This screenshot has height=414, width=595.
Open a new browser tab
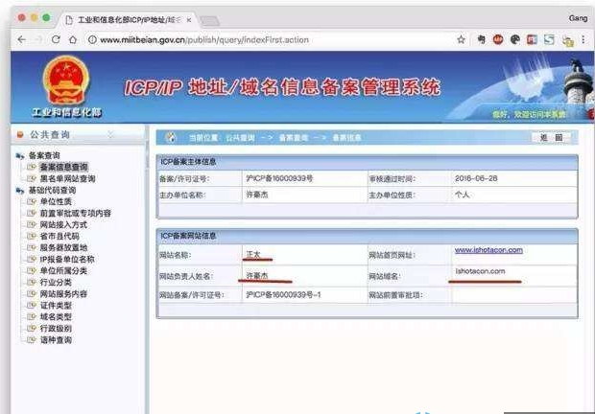209,21
